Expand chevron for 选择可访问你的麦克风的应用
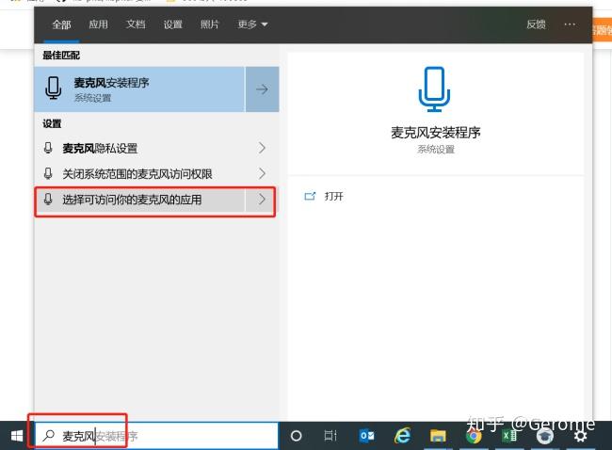612x450 pixels. coord(262,200)
